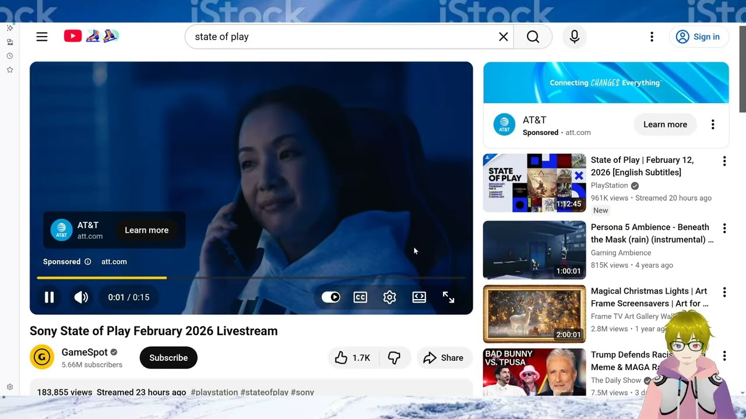Mute the video with volume icon
746x419 pixels.
tap(81, 297)
